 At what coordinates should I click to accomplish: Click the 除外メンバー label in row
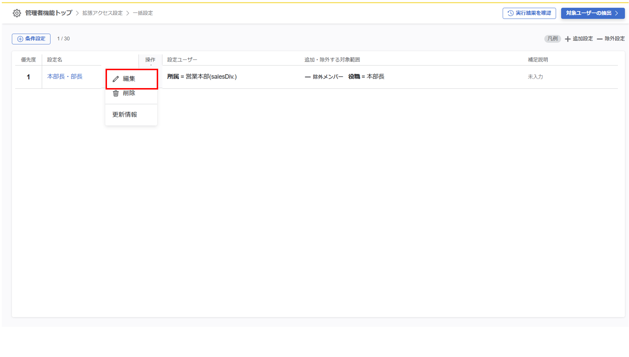click(328, 77)
